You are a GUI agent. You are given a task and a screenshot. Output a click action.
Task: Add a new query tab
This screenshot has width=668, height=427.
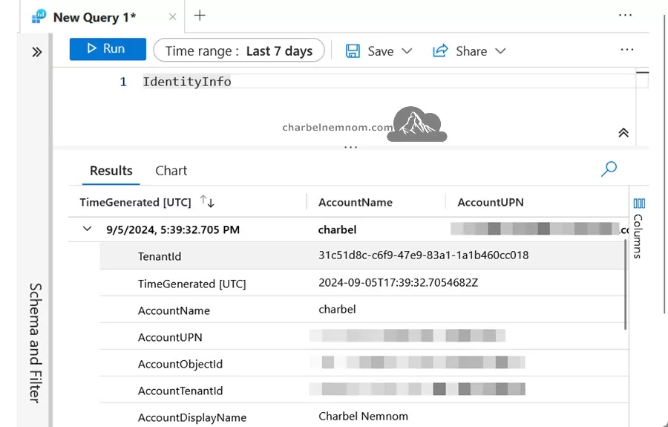pyautogui.click(x=200, y=16)
